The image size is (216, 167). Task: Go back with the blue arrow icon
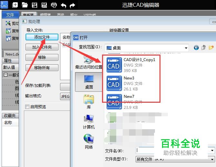tap(196, 48)
